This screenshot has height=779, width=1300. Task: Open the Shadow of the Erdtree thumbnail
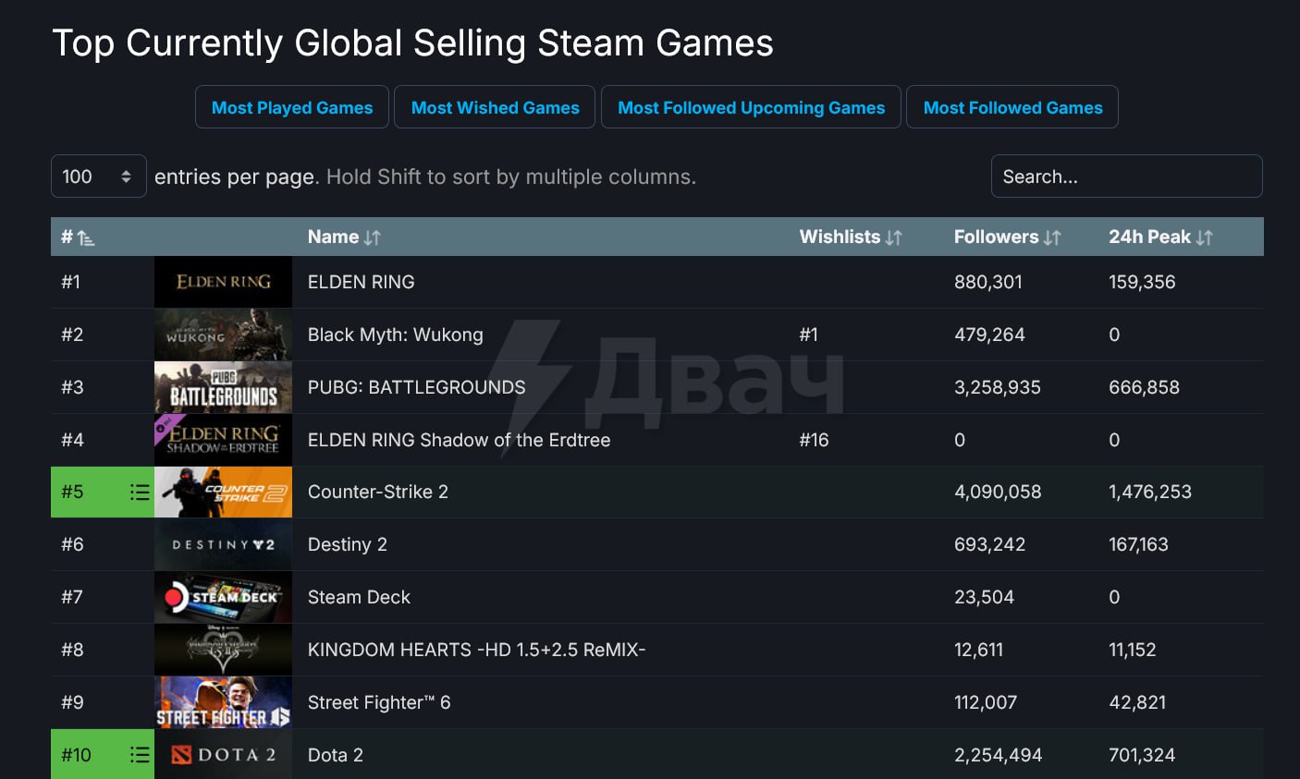223,440
